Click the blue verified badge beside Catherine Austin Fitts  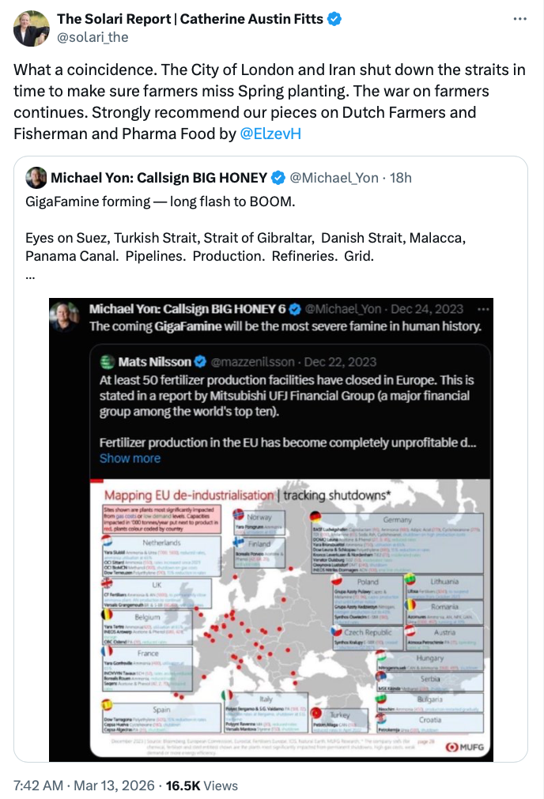pyautogui.click(x=335, y=20)
